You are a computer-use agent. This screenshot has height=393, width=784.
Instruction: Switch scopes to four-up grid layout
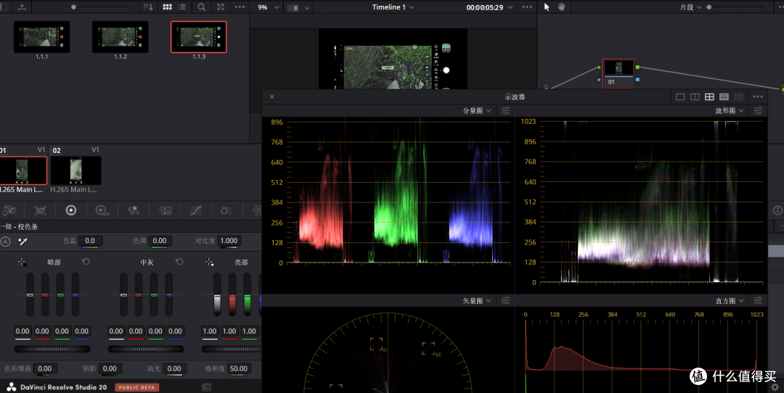(x=709, y=97)
